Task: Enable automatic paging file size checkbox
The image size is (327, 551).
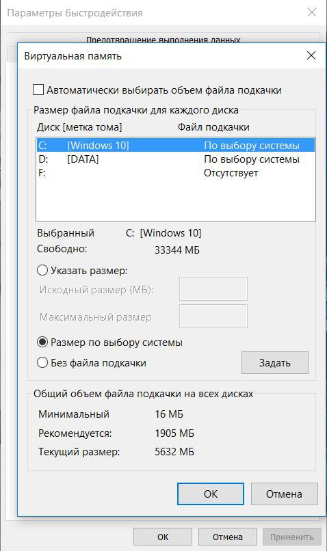Action: pos(38,90)
